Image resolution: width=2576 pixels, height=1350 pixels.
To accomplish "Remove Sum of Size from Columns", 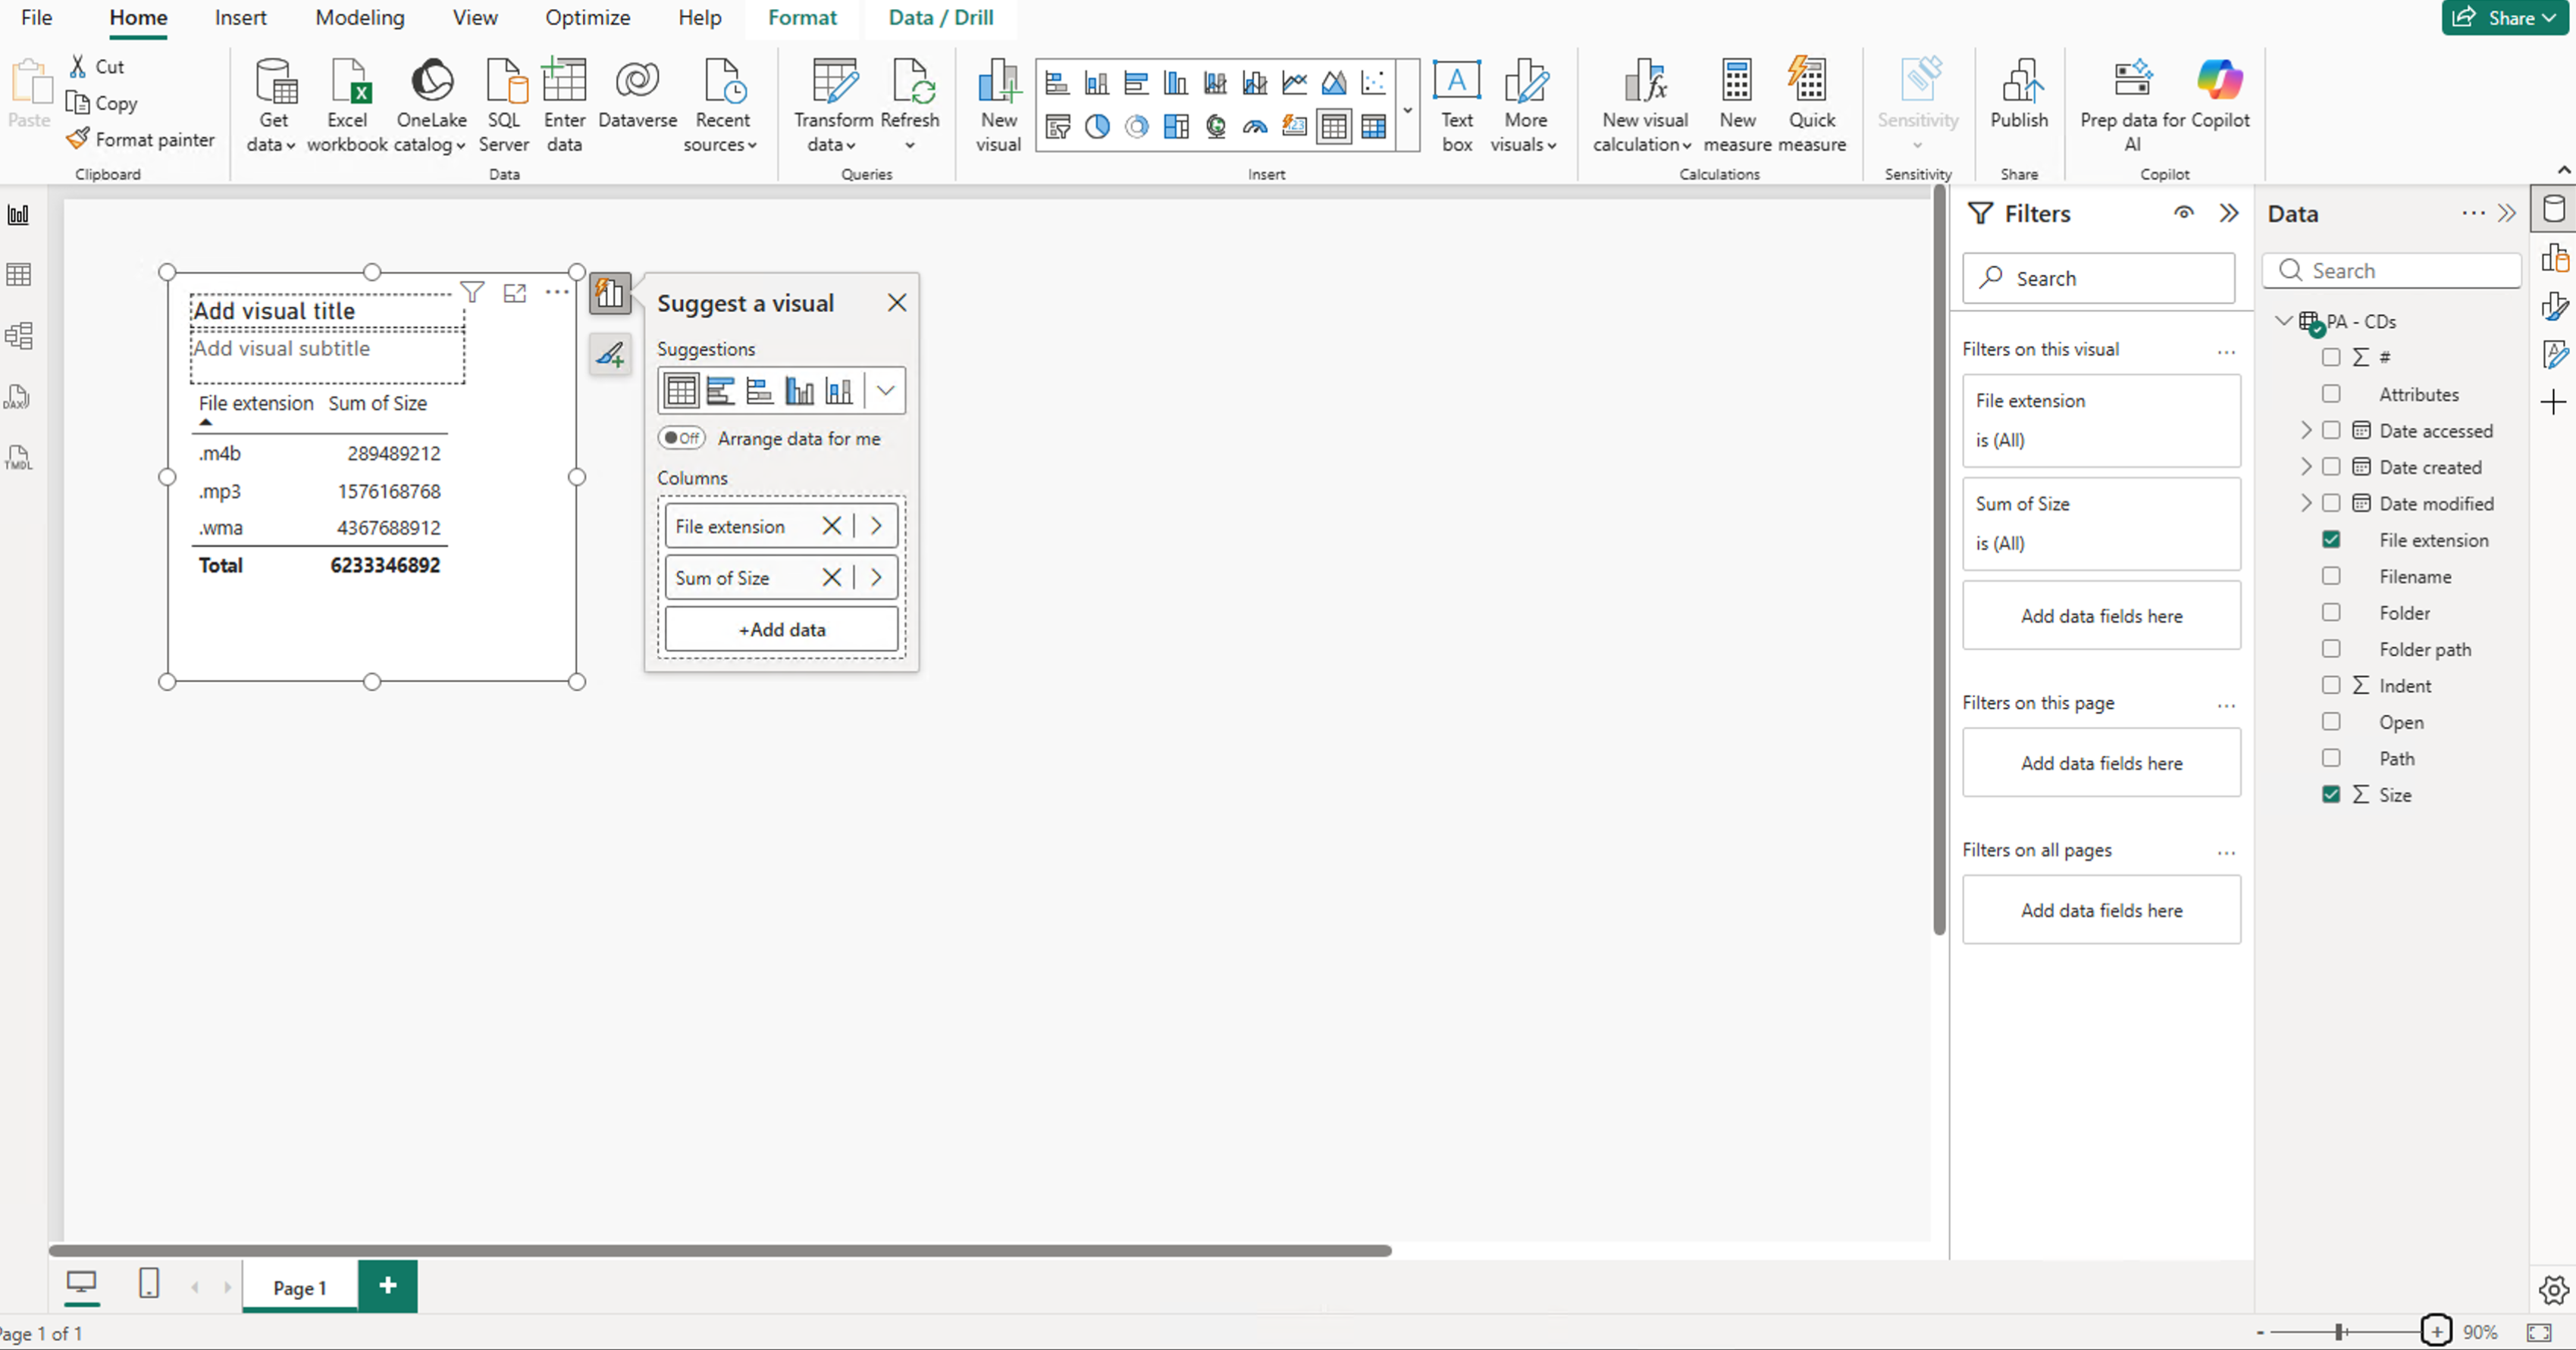I will (831, 577).
